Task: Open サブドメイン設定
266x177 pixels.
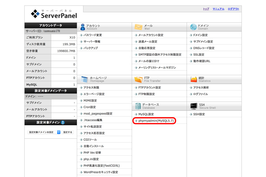Action: pos(203,42)
